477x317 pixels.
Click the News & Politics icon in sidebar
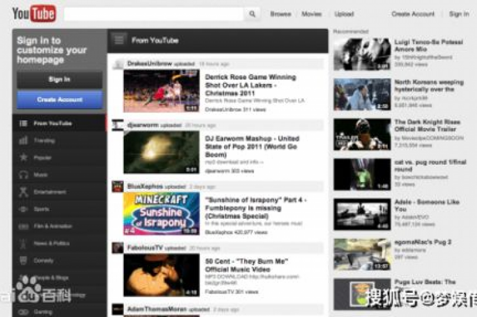24,243
